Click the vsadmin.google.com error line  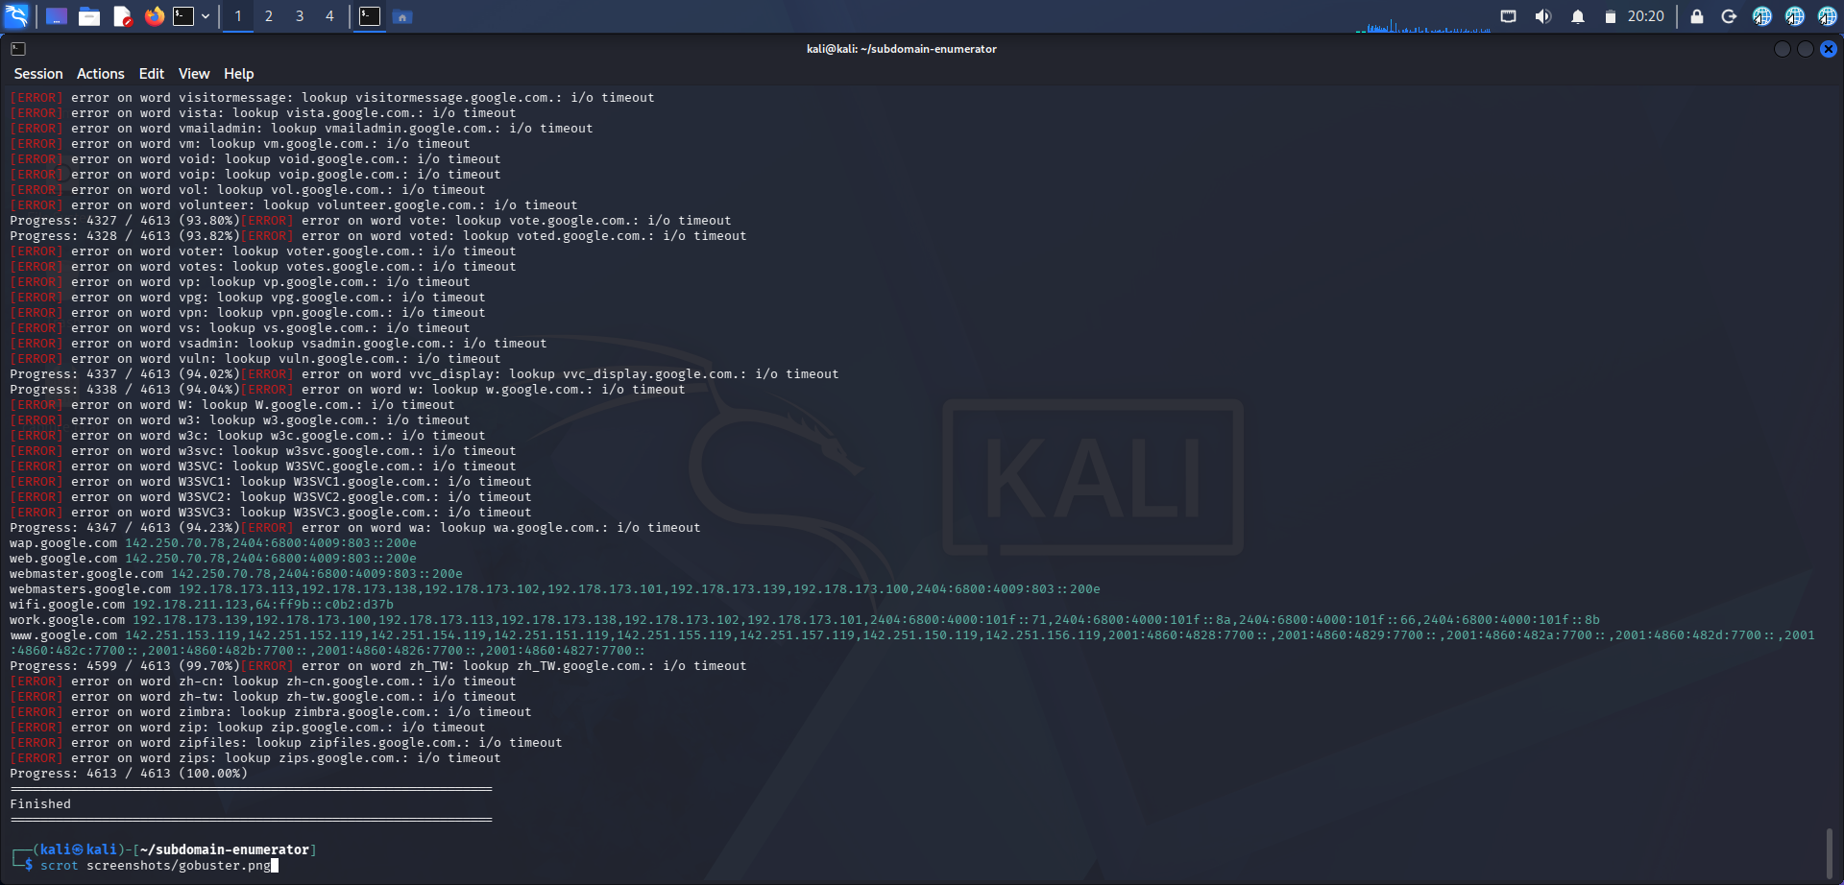[x=279, y=344]
